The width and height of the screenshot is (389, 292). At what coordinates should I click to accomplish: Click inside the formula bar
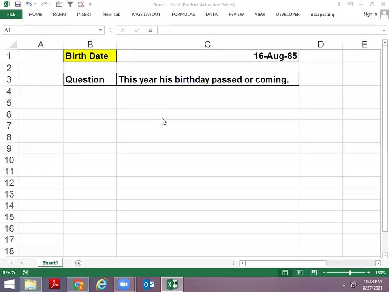[x=270, y=30]
